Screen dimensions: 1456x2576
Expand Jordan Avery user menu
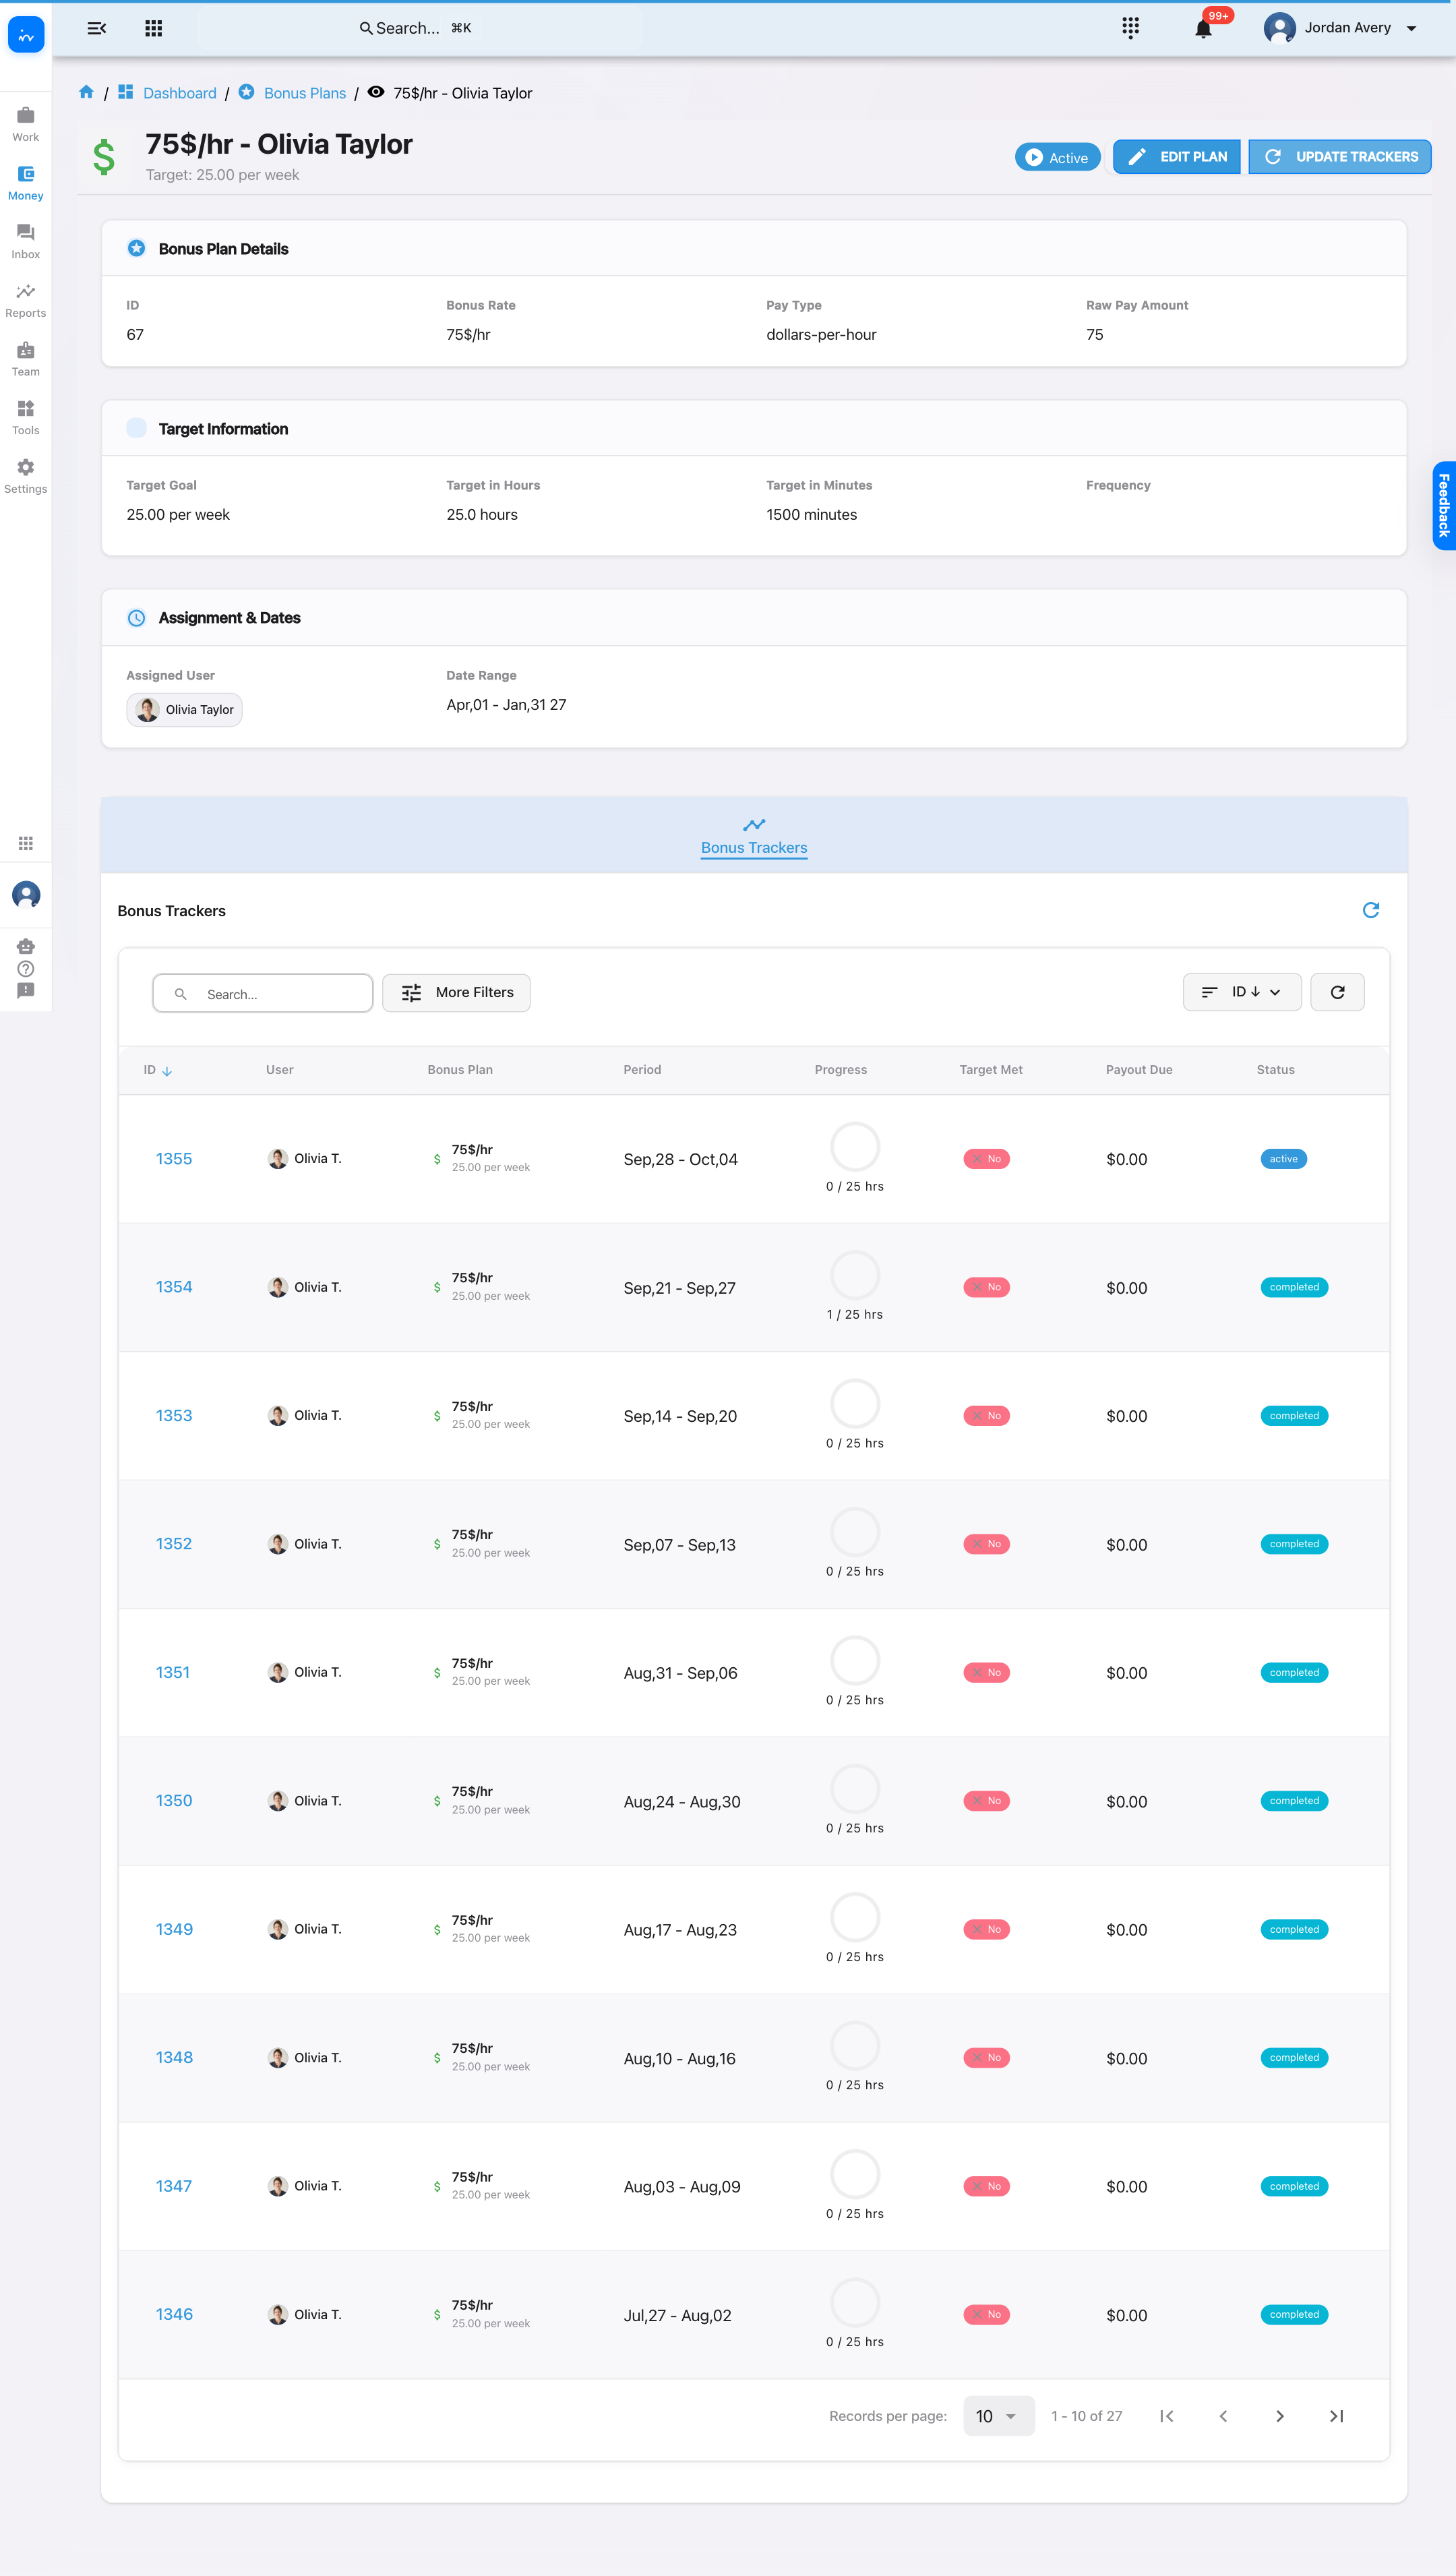(x=1341, y=28)
